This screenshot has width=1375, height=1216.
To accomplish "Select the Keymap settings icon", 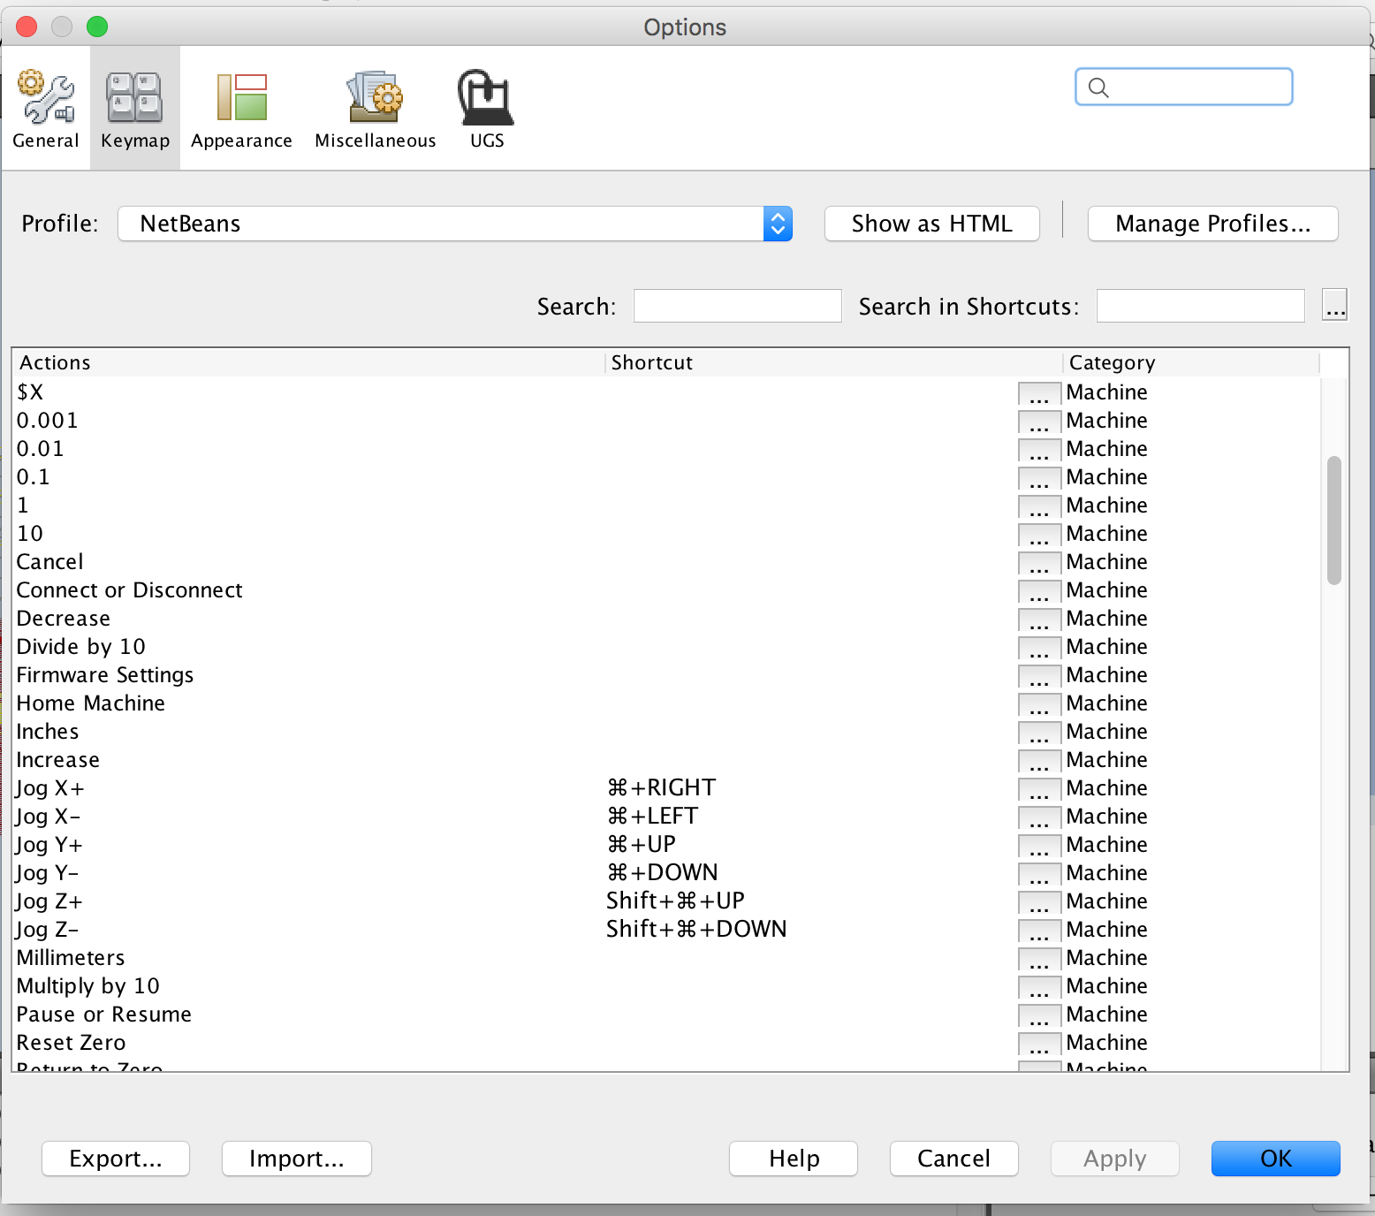I will click(x=134, y=106).
